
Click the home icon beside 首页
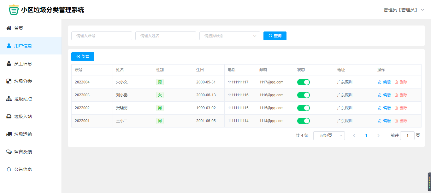click(x=9, y=28)
